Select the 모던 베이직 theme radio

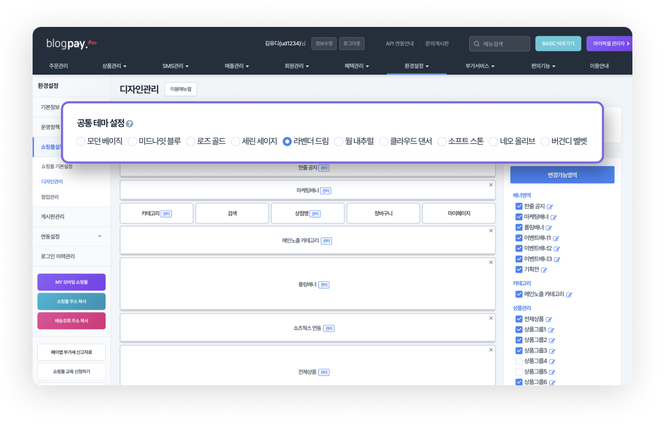tap(81, 141)
